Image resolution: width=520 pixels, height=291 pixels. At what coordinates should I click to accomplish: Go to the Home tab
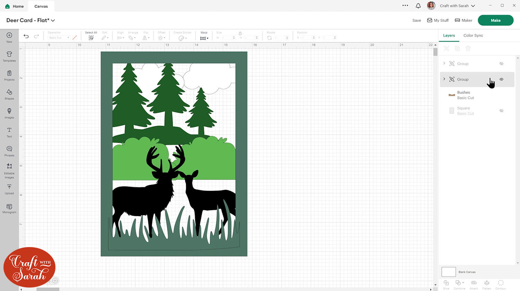pos(15,6)
